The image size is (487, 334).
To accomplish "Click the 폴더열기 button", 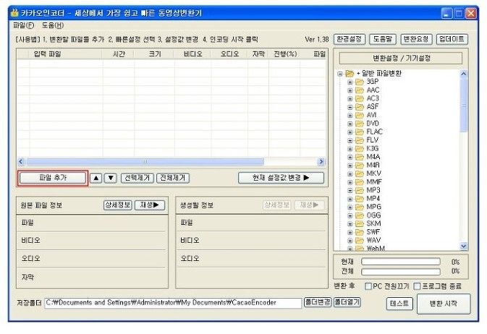I will [347, 302].
